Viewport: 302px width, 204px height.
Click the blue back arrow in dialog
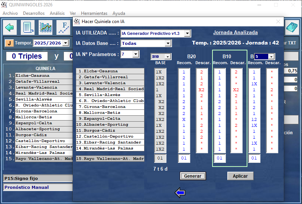coord(180,193)
